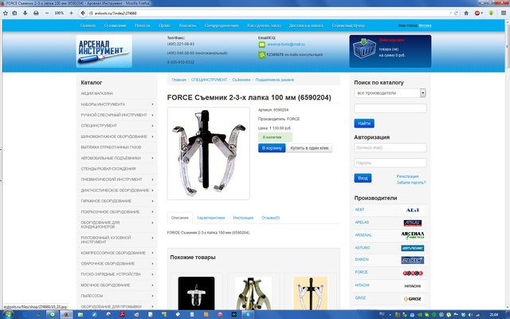
Task: Zoom out with the minus button
Action: coord(47,13)
